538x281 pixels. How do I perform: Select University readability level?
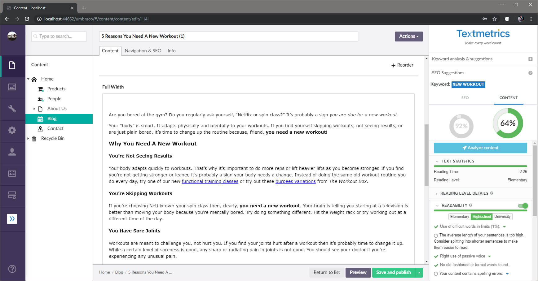click(502, 217)
